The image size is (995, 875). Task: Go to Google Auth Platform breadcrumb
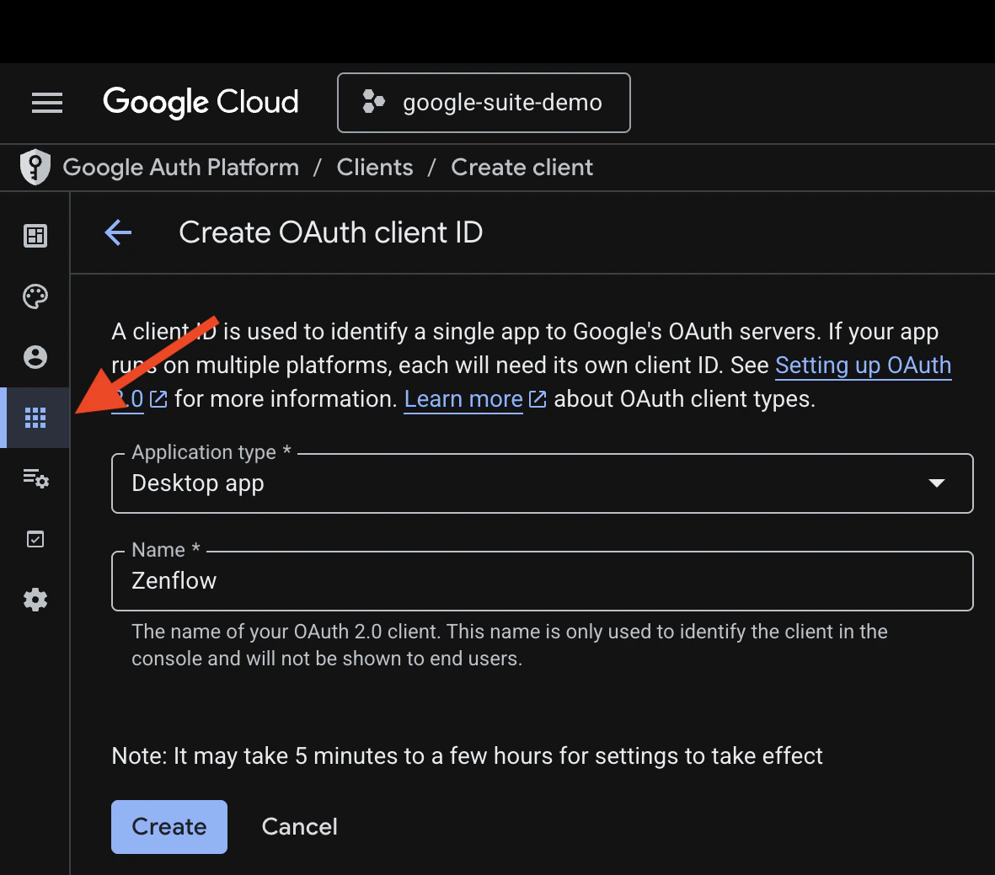[181, 168]
